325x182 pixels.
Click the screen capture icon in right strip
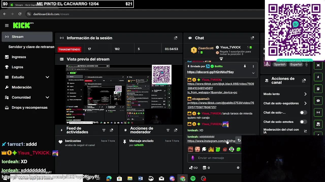point(318,65)
